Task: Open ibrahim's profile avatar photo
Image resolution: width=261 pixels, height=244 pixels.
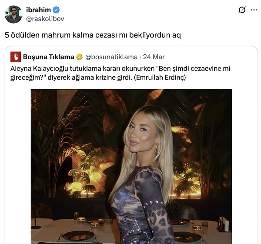Action: (13, 14)
